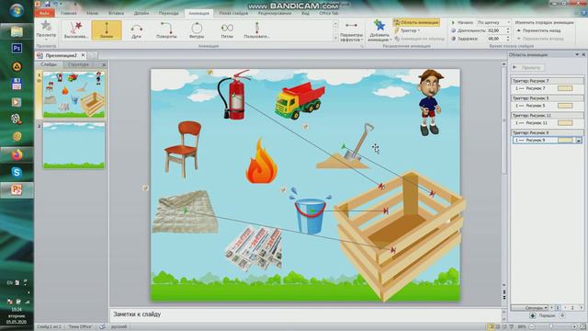Select the Arcs (Дуги) motion path
Viewport: 588px width, 331px height.
click(137, 30)
